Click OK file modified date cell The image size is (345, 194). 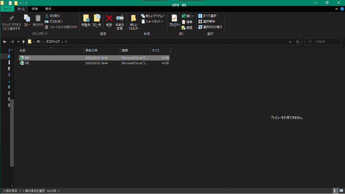pos(96,63)
